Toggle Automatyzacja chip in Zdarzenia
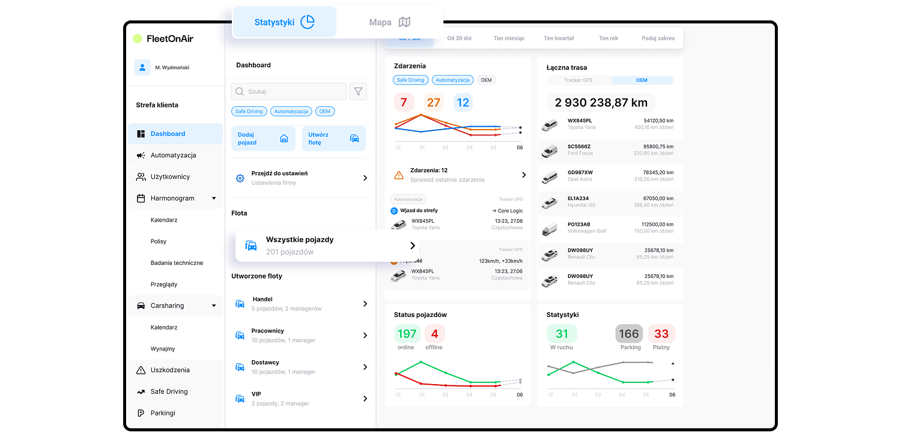This screenshot has height=434, width=901. 453,80
